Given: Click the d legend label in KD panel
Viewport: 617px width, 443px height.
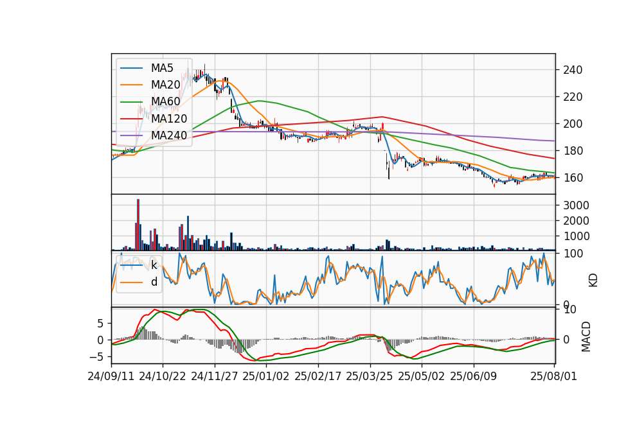Looking at the screenshot, I should [x=154, y=282].
